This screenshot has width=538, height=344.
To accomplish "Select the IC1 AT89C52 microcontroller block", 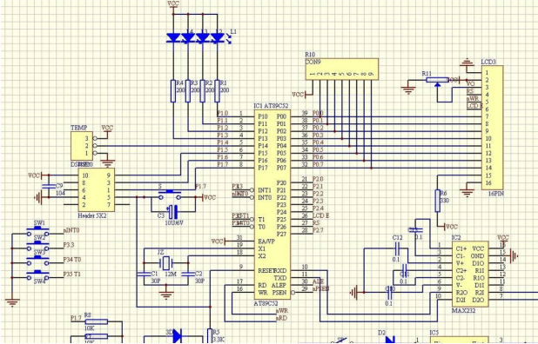I will tap(272, 204).
